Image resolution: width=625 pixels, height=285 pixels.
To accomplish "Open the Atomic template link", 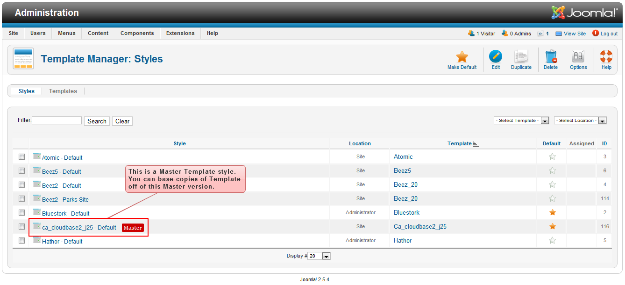I will coord(403,156).
